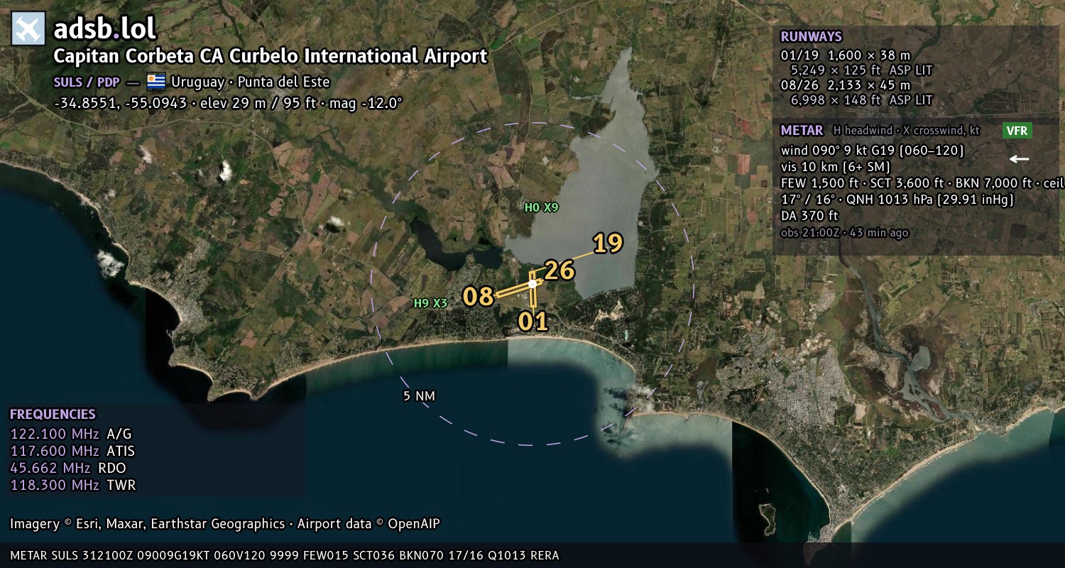Screen dimensions: 1065x568
Task: Click the Capitan Corbeta CA Curbelo airport name
Action: point(271,56)
